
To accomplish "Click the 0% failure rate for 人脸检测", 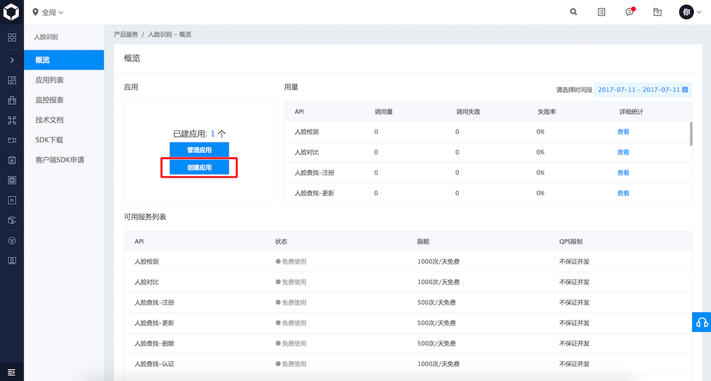I will 540,132.
